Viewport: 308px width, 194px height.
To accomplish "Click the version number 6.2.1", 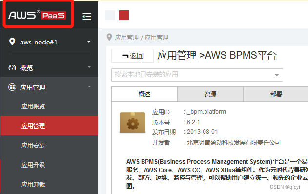I will [193, 122].
